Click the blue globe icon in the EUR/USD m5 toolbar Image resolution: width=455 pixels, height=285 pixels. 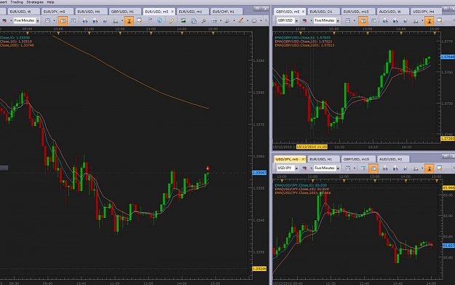(159, 20)
